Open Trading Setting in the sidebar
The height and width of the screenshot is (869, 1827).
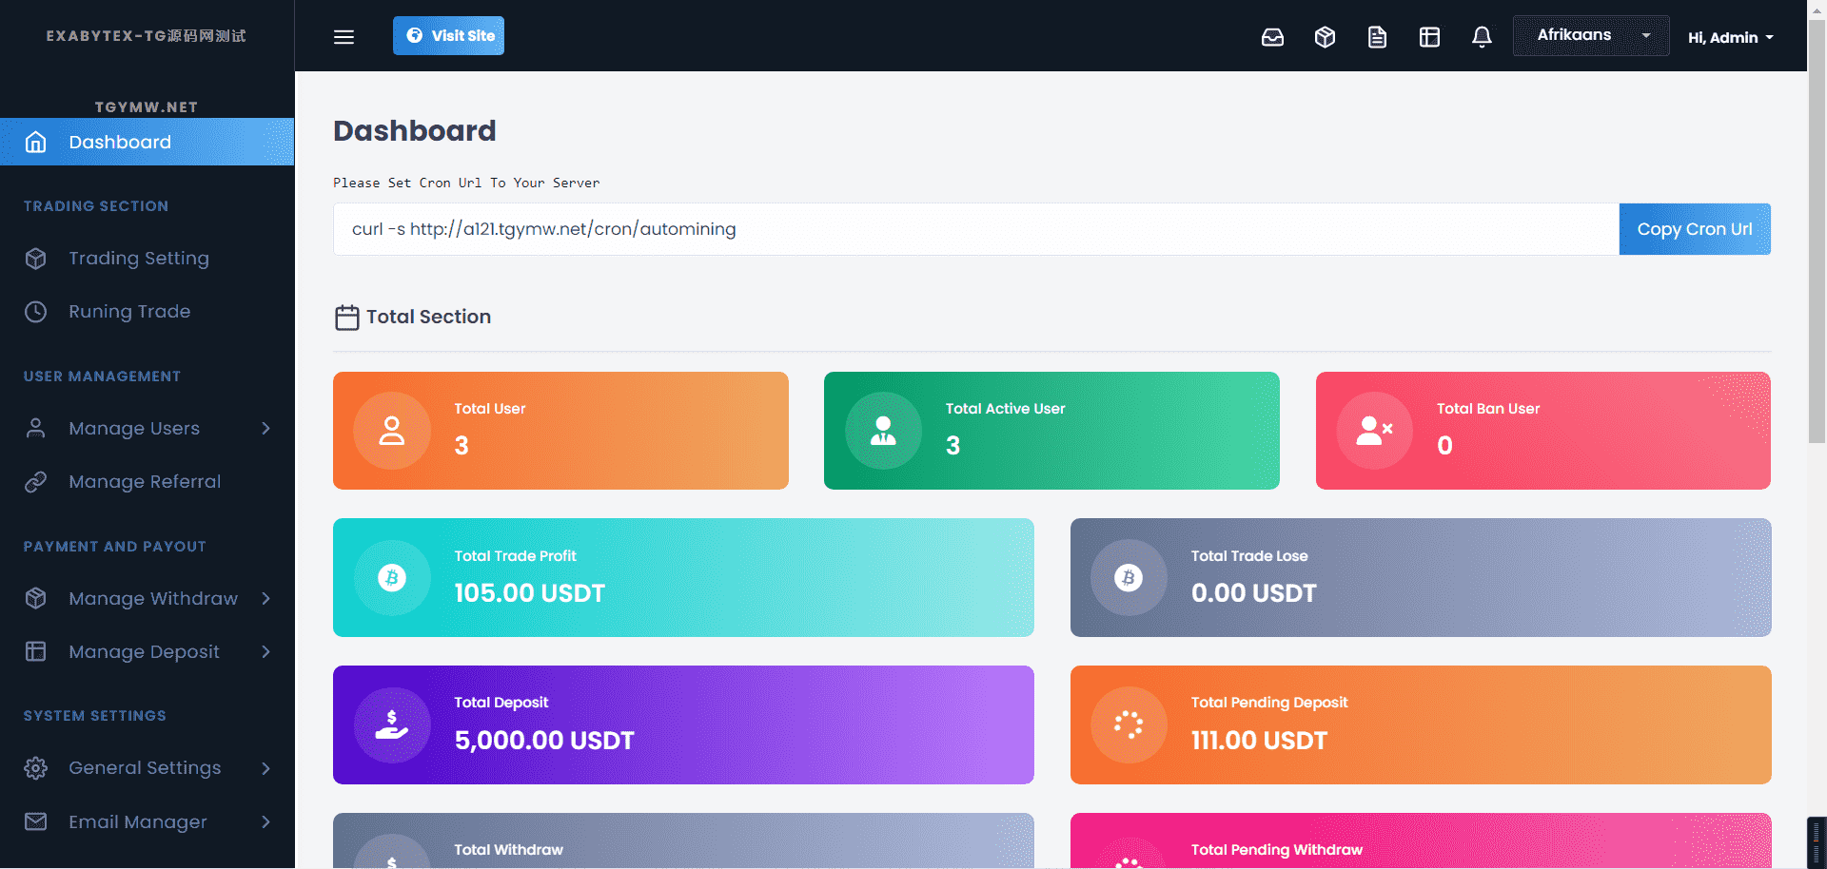pyautogui.click(x=138, y=259)
